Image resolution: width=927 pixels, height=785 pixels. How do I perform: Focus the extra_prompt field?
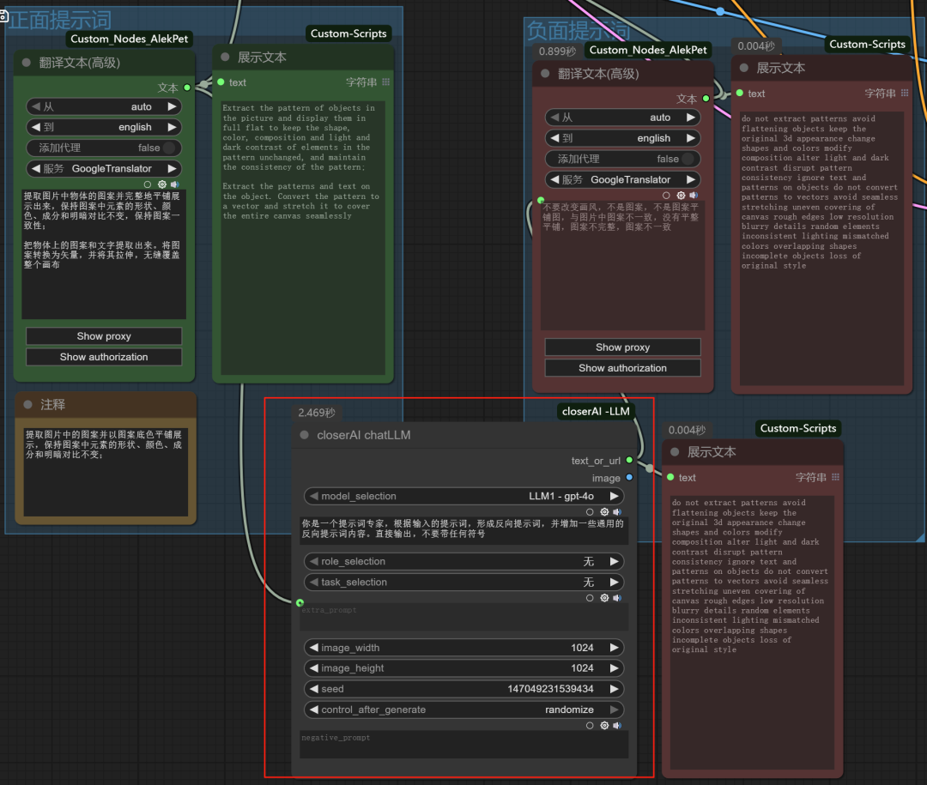click(x=464, y=617)
